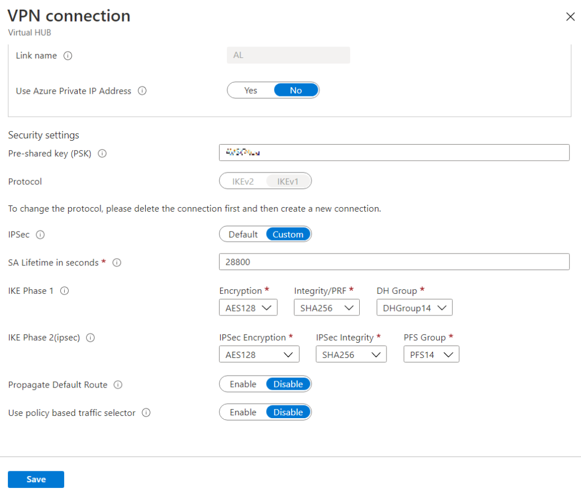
Task: Click the SA Lifetime in seconds field
Action: point(394,262)
